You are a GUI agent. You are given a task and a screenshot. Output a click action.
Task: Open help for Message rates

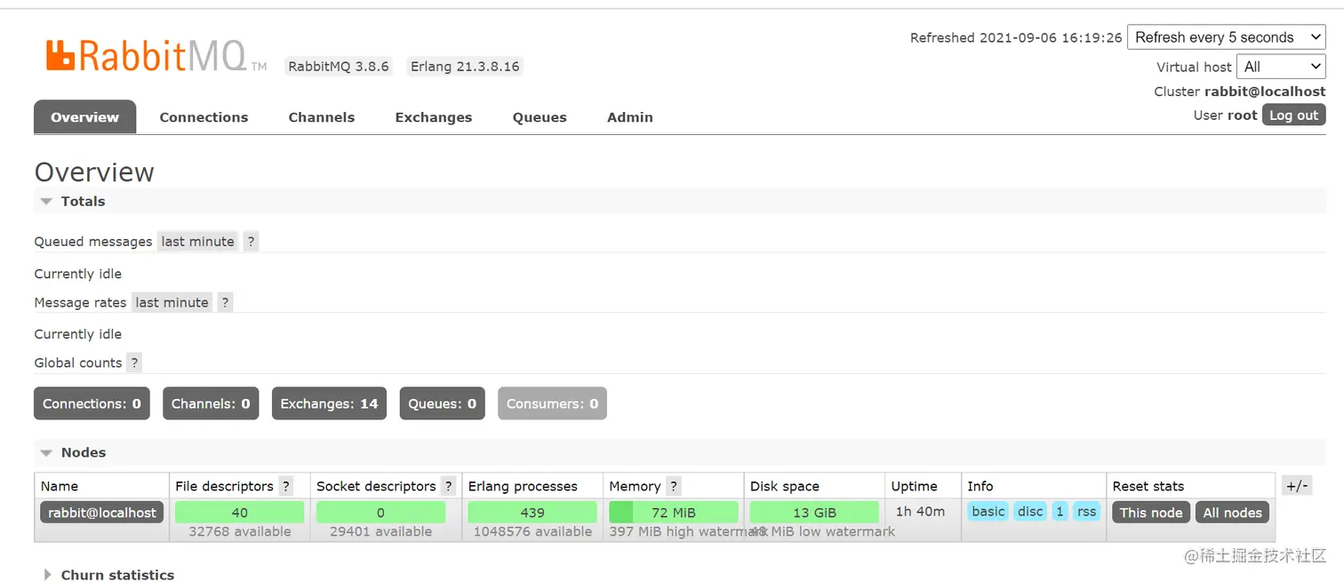click(226, 302)
